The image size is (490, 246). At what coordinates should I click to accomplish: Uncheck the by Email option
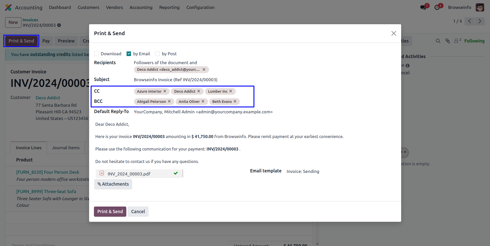(x=129, y=54)
